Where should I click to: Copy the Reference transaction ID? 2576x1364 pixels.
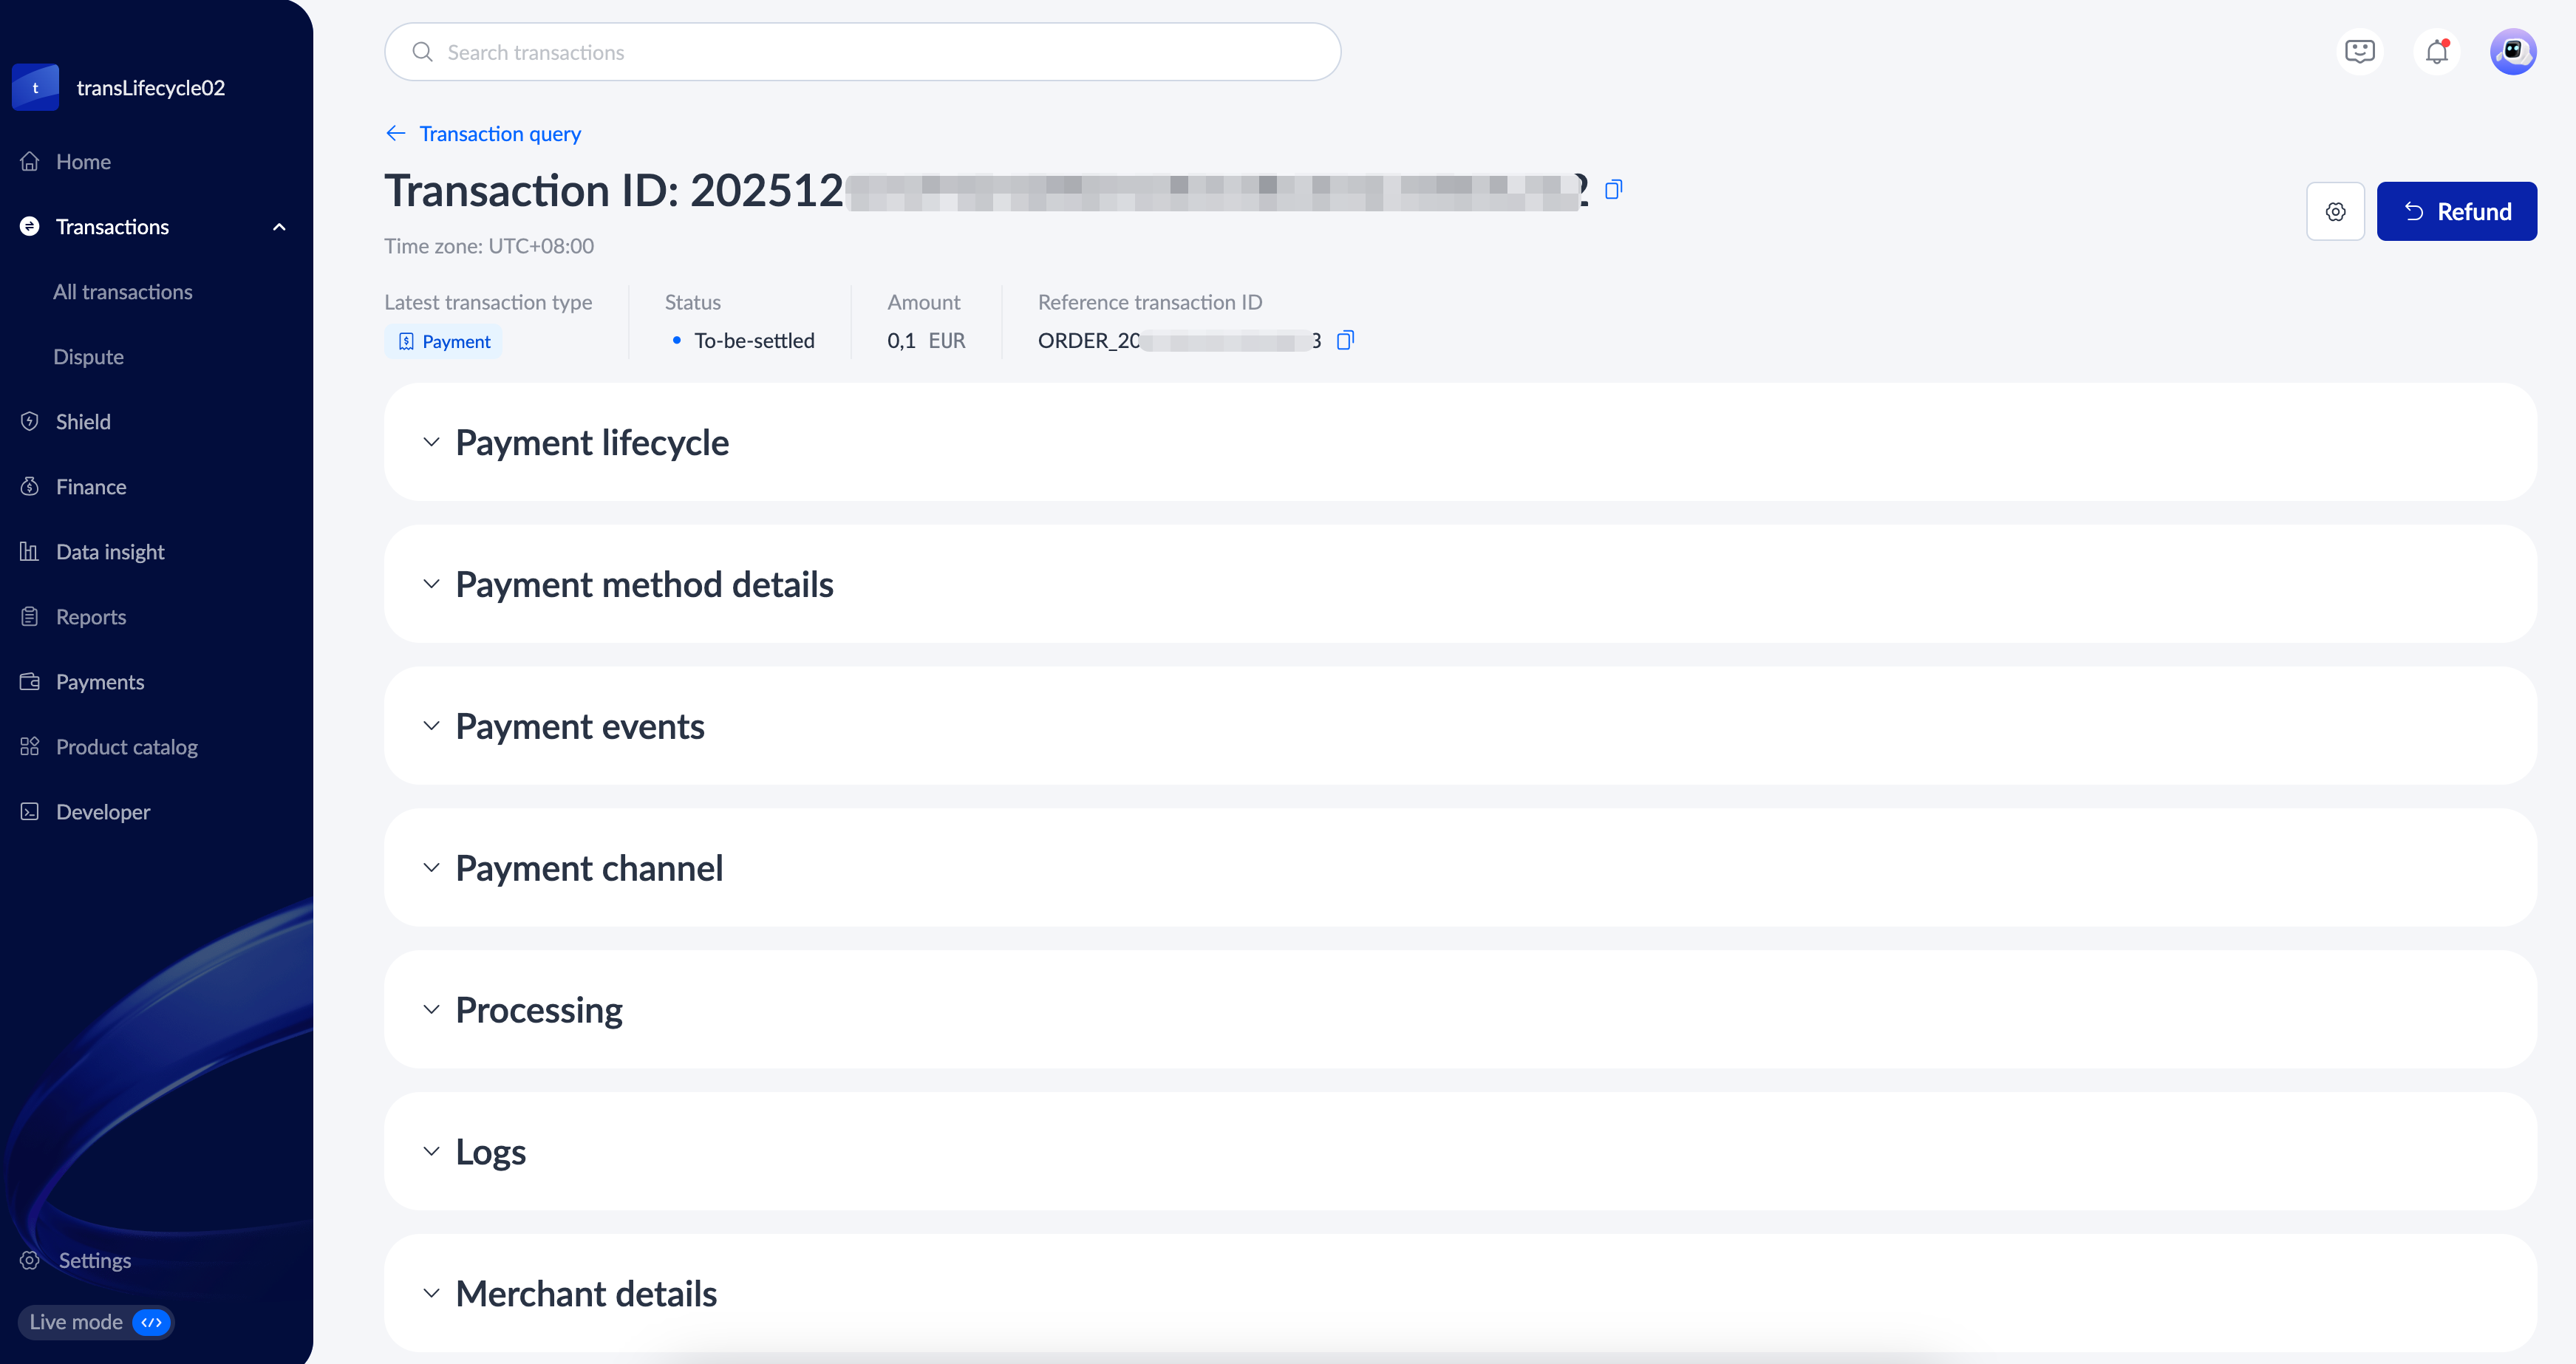coord(1345,340)
